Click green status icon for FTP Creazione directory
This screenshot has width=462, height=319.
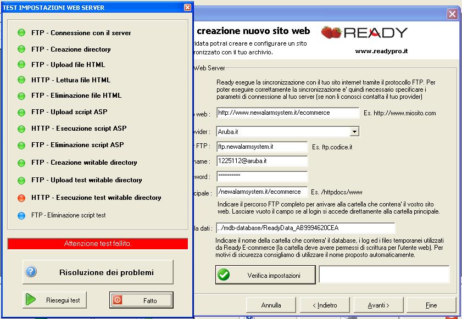tap(21, 49)
